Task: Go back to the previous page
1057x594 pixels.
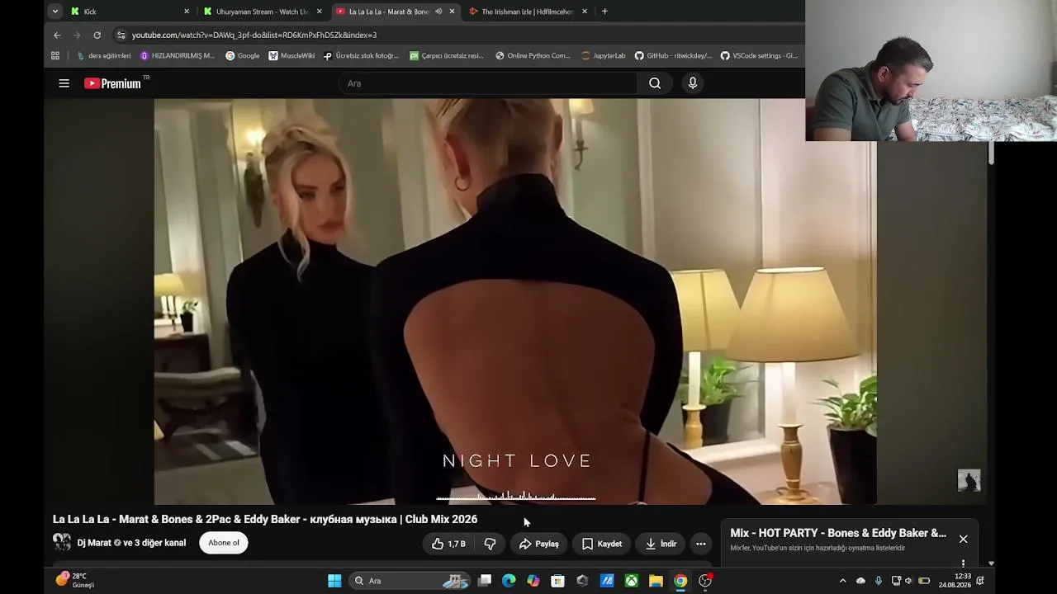Action: [57, 35]
